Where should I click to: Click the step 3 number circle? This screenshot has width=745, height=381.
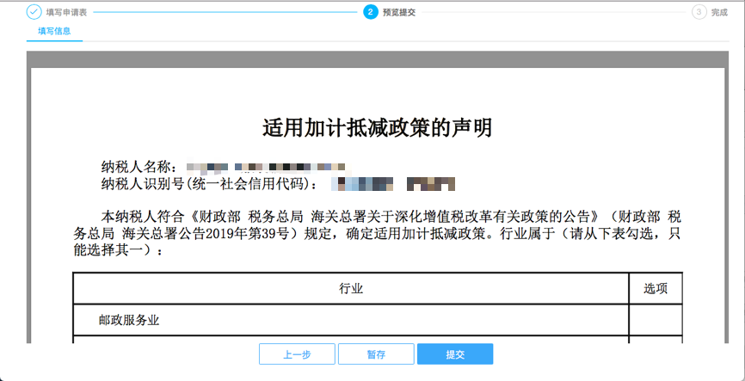(699, 12)
